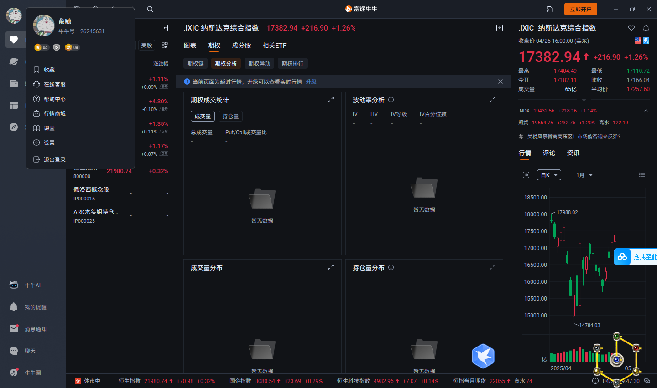The height and width of the screenshot is (388, 657).
Task: Collapse the watchlist panel with the arrow icon
Action: coord(165,28)
